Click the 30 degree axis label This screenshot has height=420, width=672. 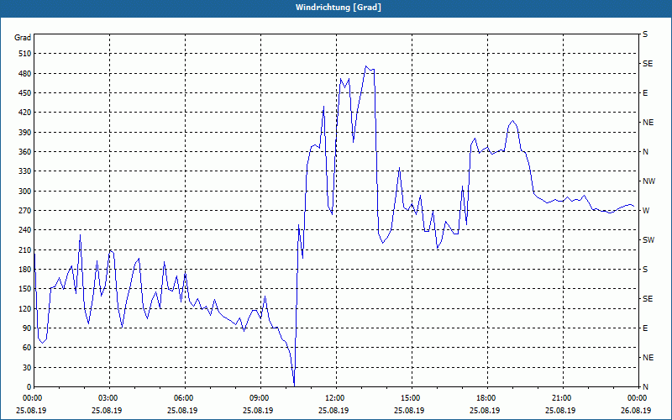point(27,367)
